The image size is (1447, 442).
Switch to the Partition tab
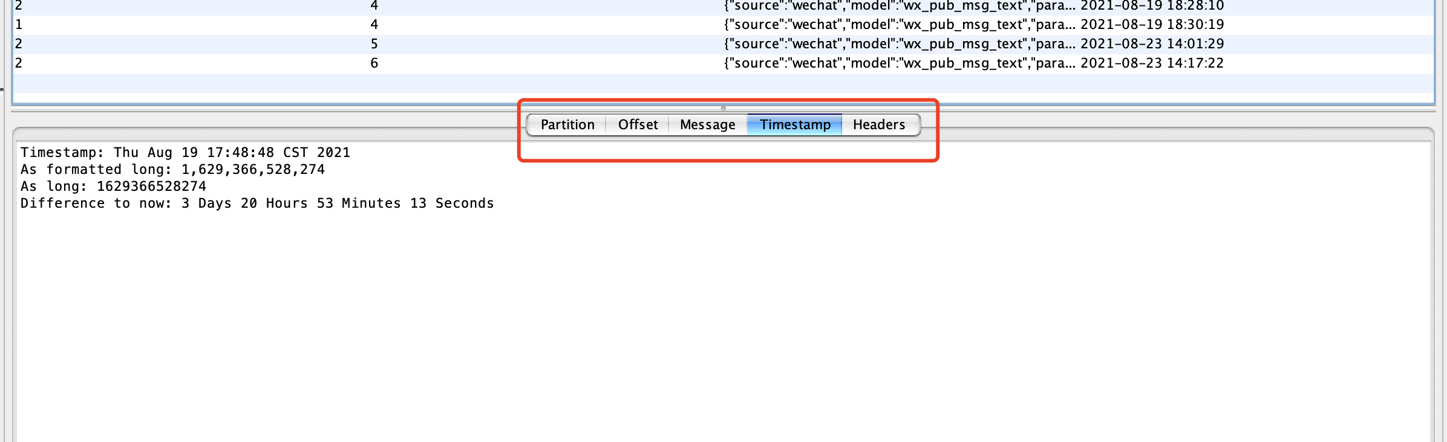point(567,125)
